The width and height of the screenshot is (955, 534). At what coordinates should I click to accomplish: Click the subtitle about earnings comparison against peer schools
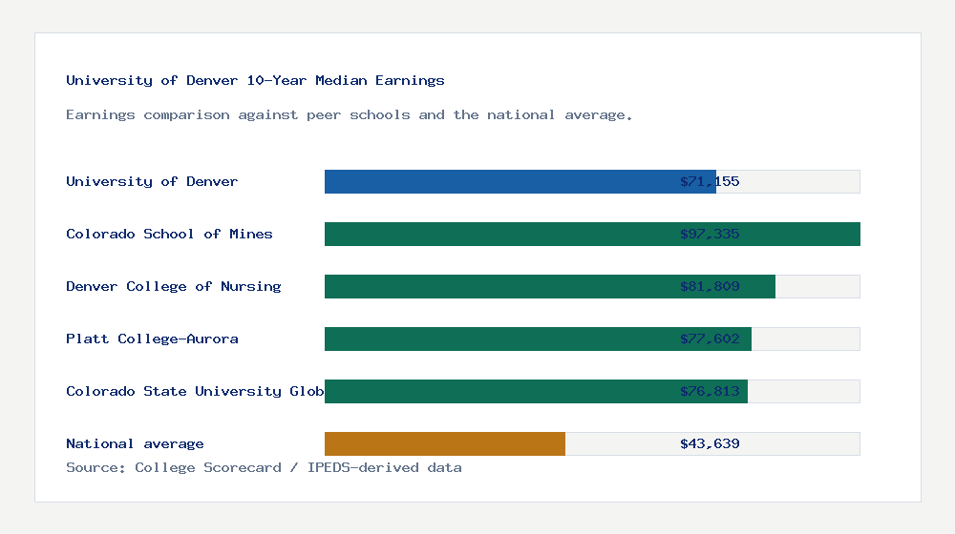(x=349, y=115)
